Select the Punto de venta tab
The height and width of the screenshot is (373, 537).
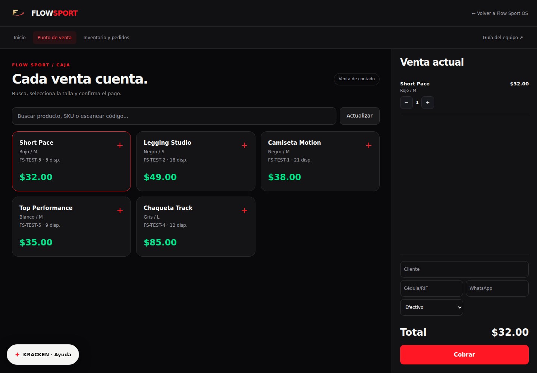[54, 38]
